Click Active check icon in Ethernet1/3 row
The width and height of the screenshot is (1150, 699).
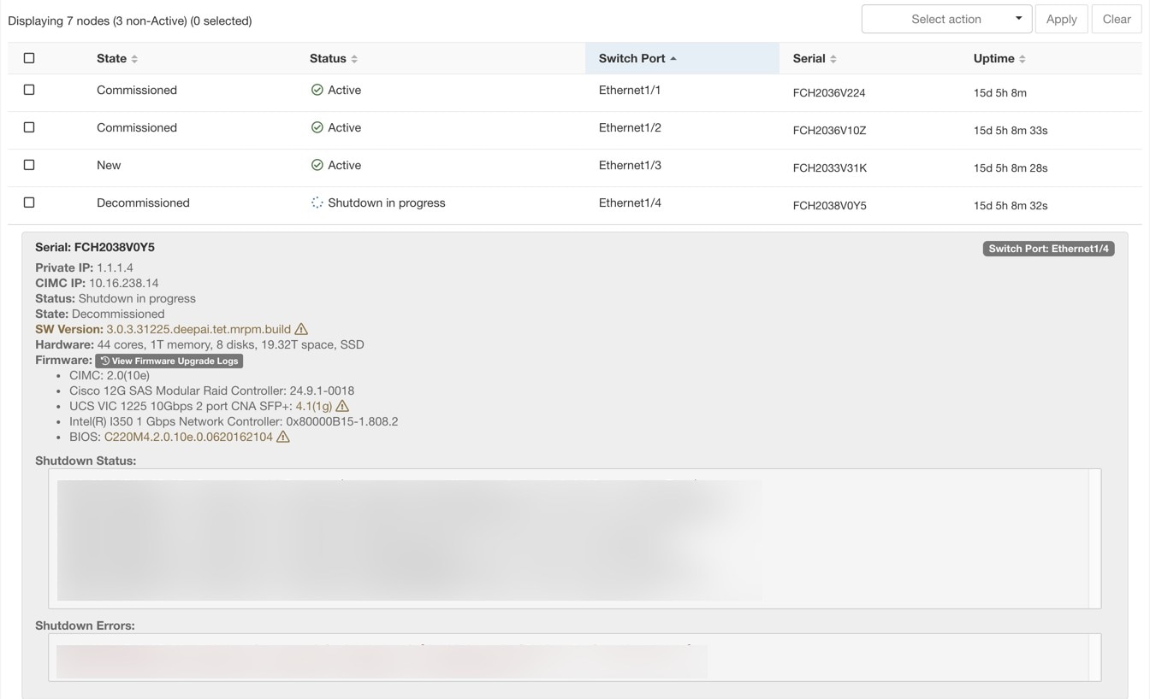tap(317, 165)
